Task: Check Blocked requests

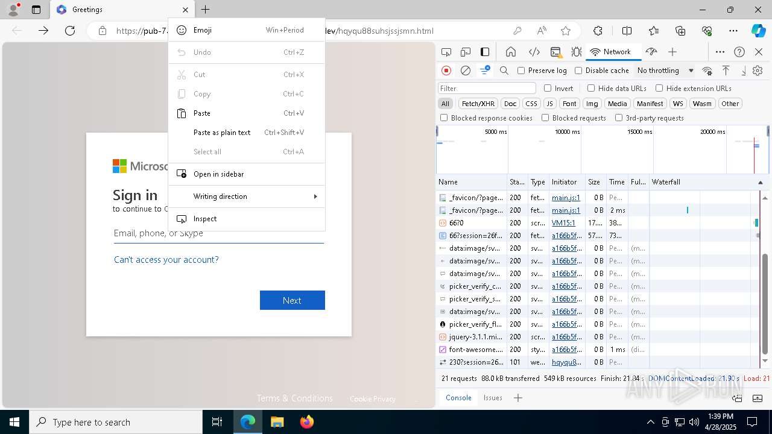Action: [x=545, y=118]
